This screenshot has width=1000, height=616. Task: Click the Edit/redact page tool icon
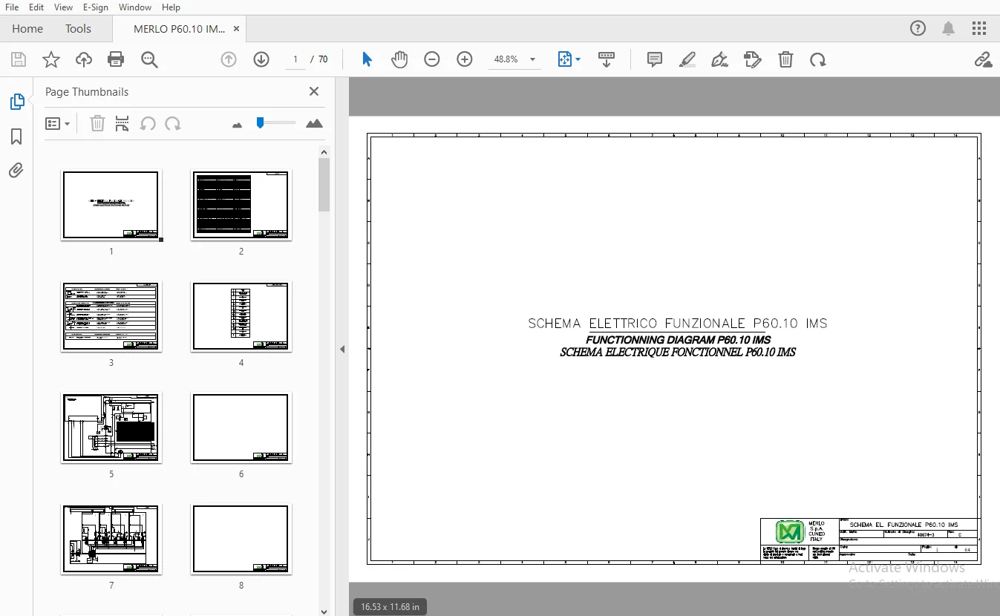tap(753, 59)
